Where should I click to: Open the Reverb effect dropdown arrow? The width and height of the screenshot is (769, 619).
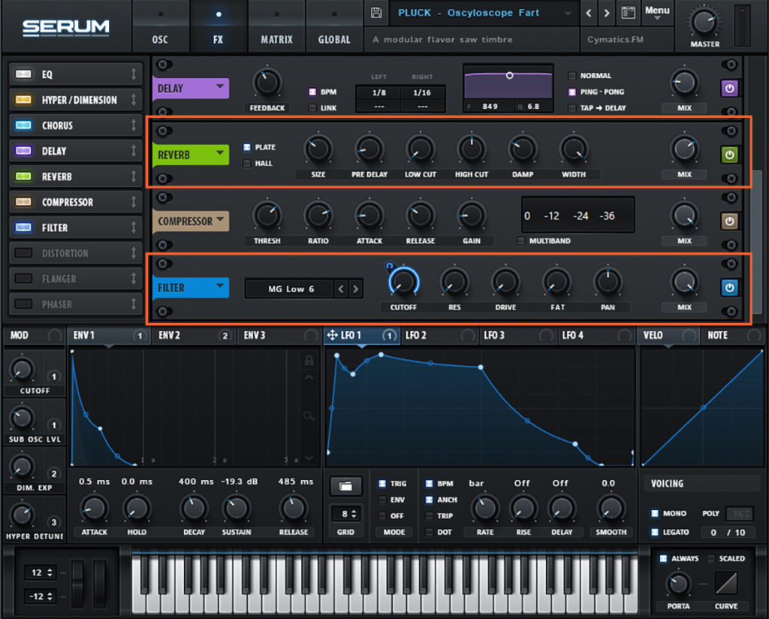click(220, 153)
